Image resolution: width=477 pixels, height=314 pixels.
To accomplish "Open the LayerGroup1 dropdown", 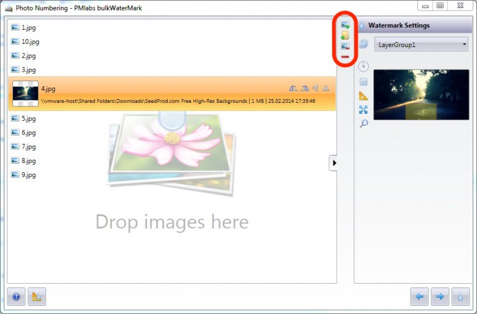I will [421, 45].
